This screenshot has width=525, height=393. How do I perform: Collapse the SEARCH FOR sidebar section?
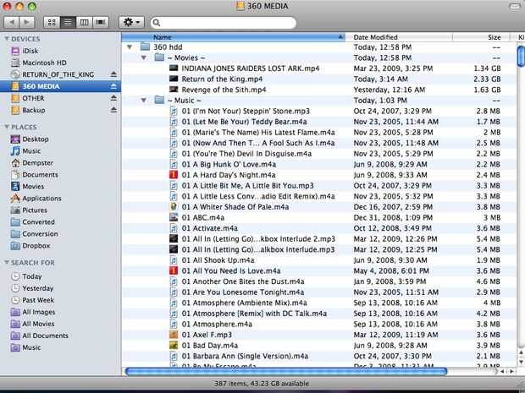(7, 262)
